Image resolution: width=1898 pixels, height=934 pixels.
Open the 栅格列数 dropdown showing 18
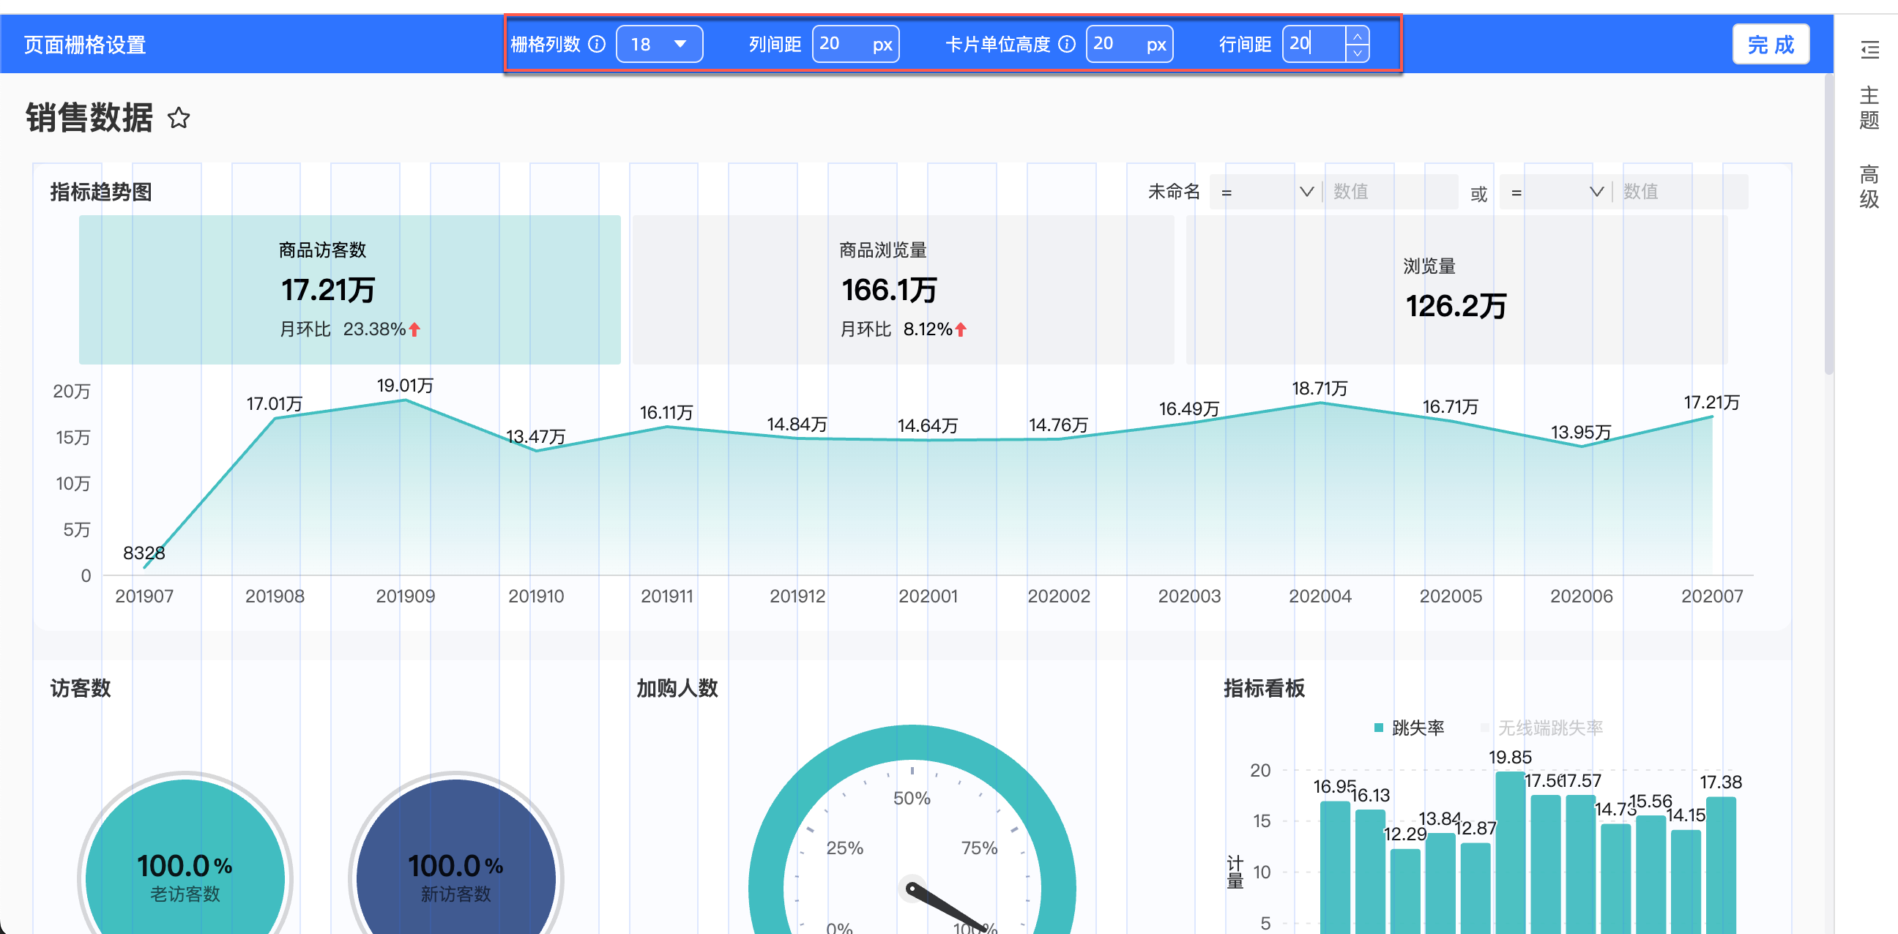coord(659,44)
